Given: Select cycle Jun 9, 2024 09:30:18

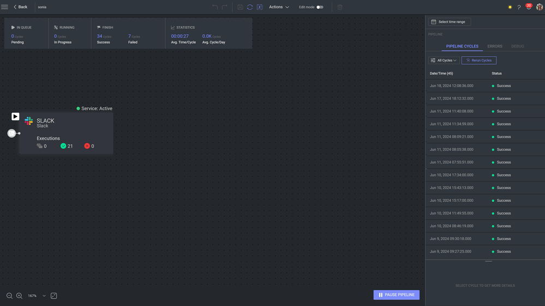Looking at the screenshot, I should click(485, 238).
